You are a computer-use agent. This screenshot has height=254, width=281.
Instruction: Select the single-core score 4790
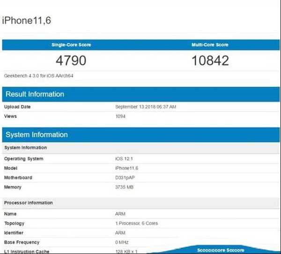(x=71, y=60)
